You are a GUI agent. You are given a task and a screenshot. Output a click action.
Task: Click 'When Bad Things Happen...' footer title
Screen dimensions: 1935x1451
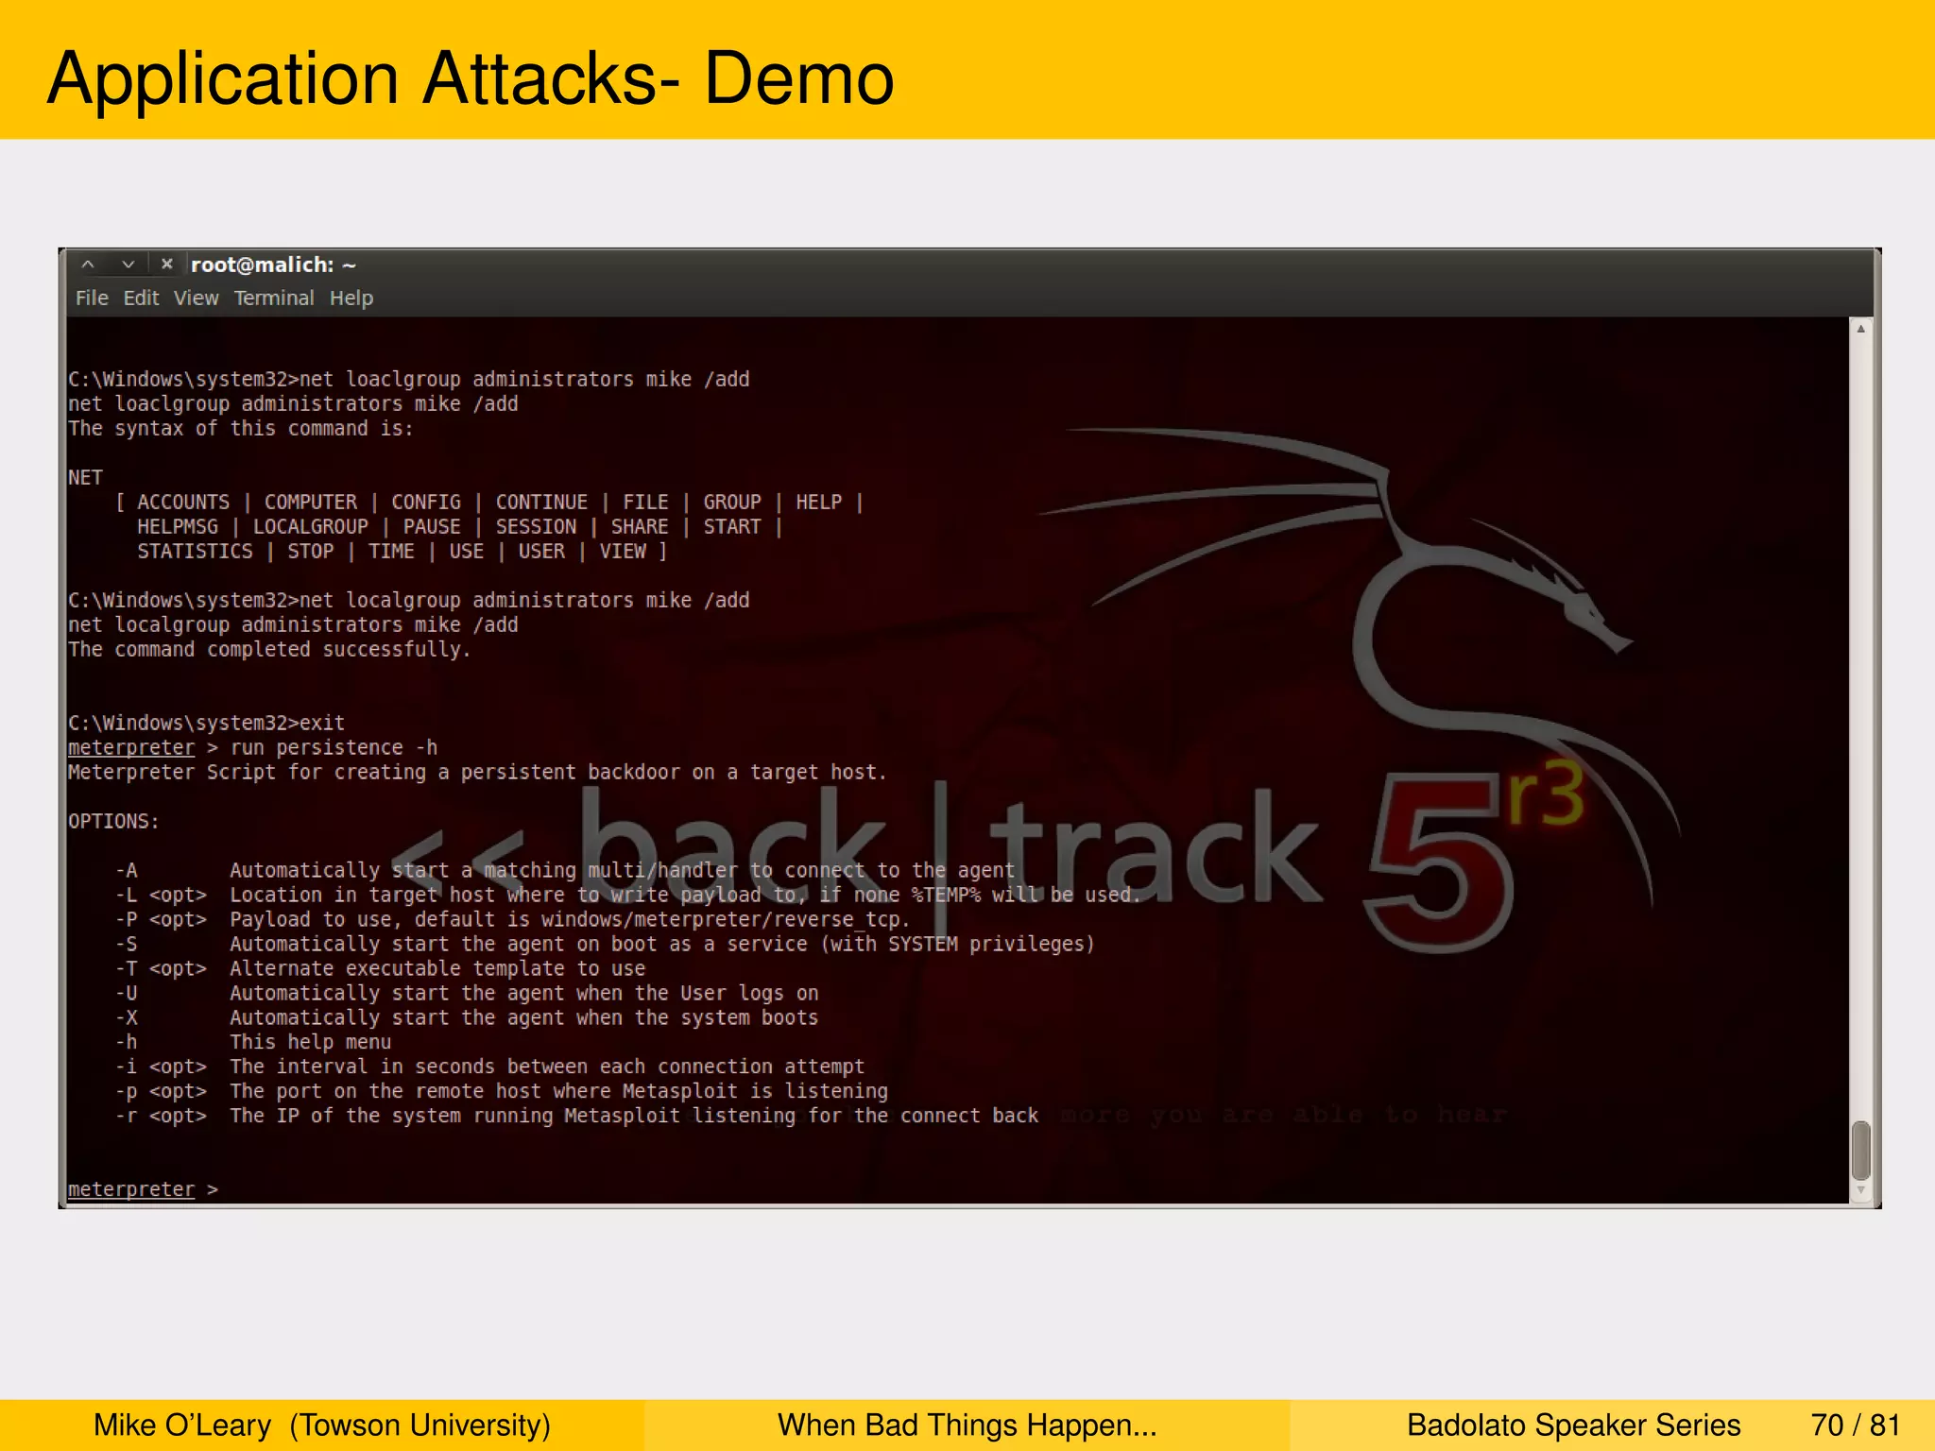pyautogui.click(x=967, y=1425)
